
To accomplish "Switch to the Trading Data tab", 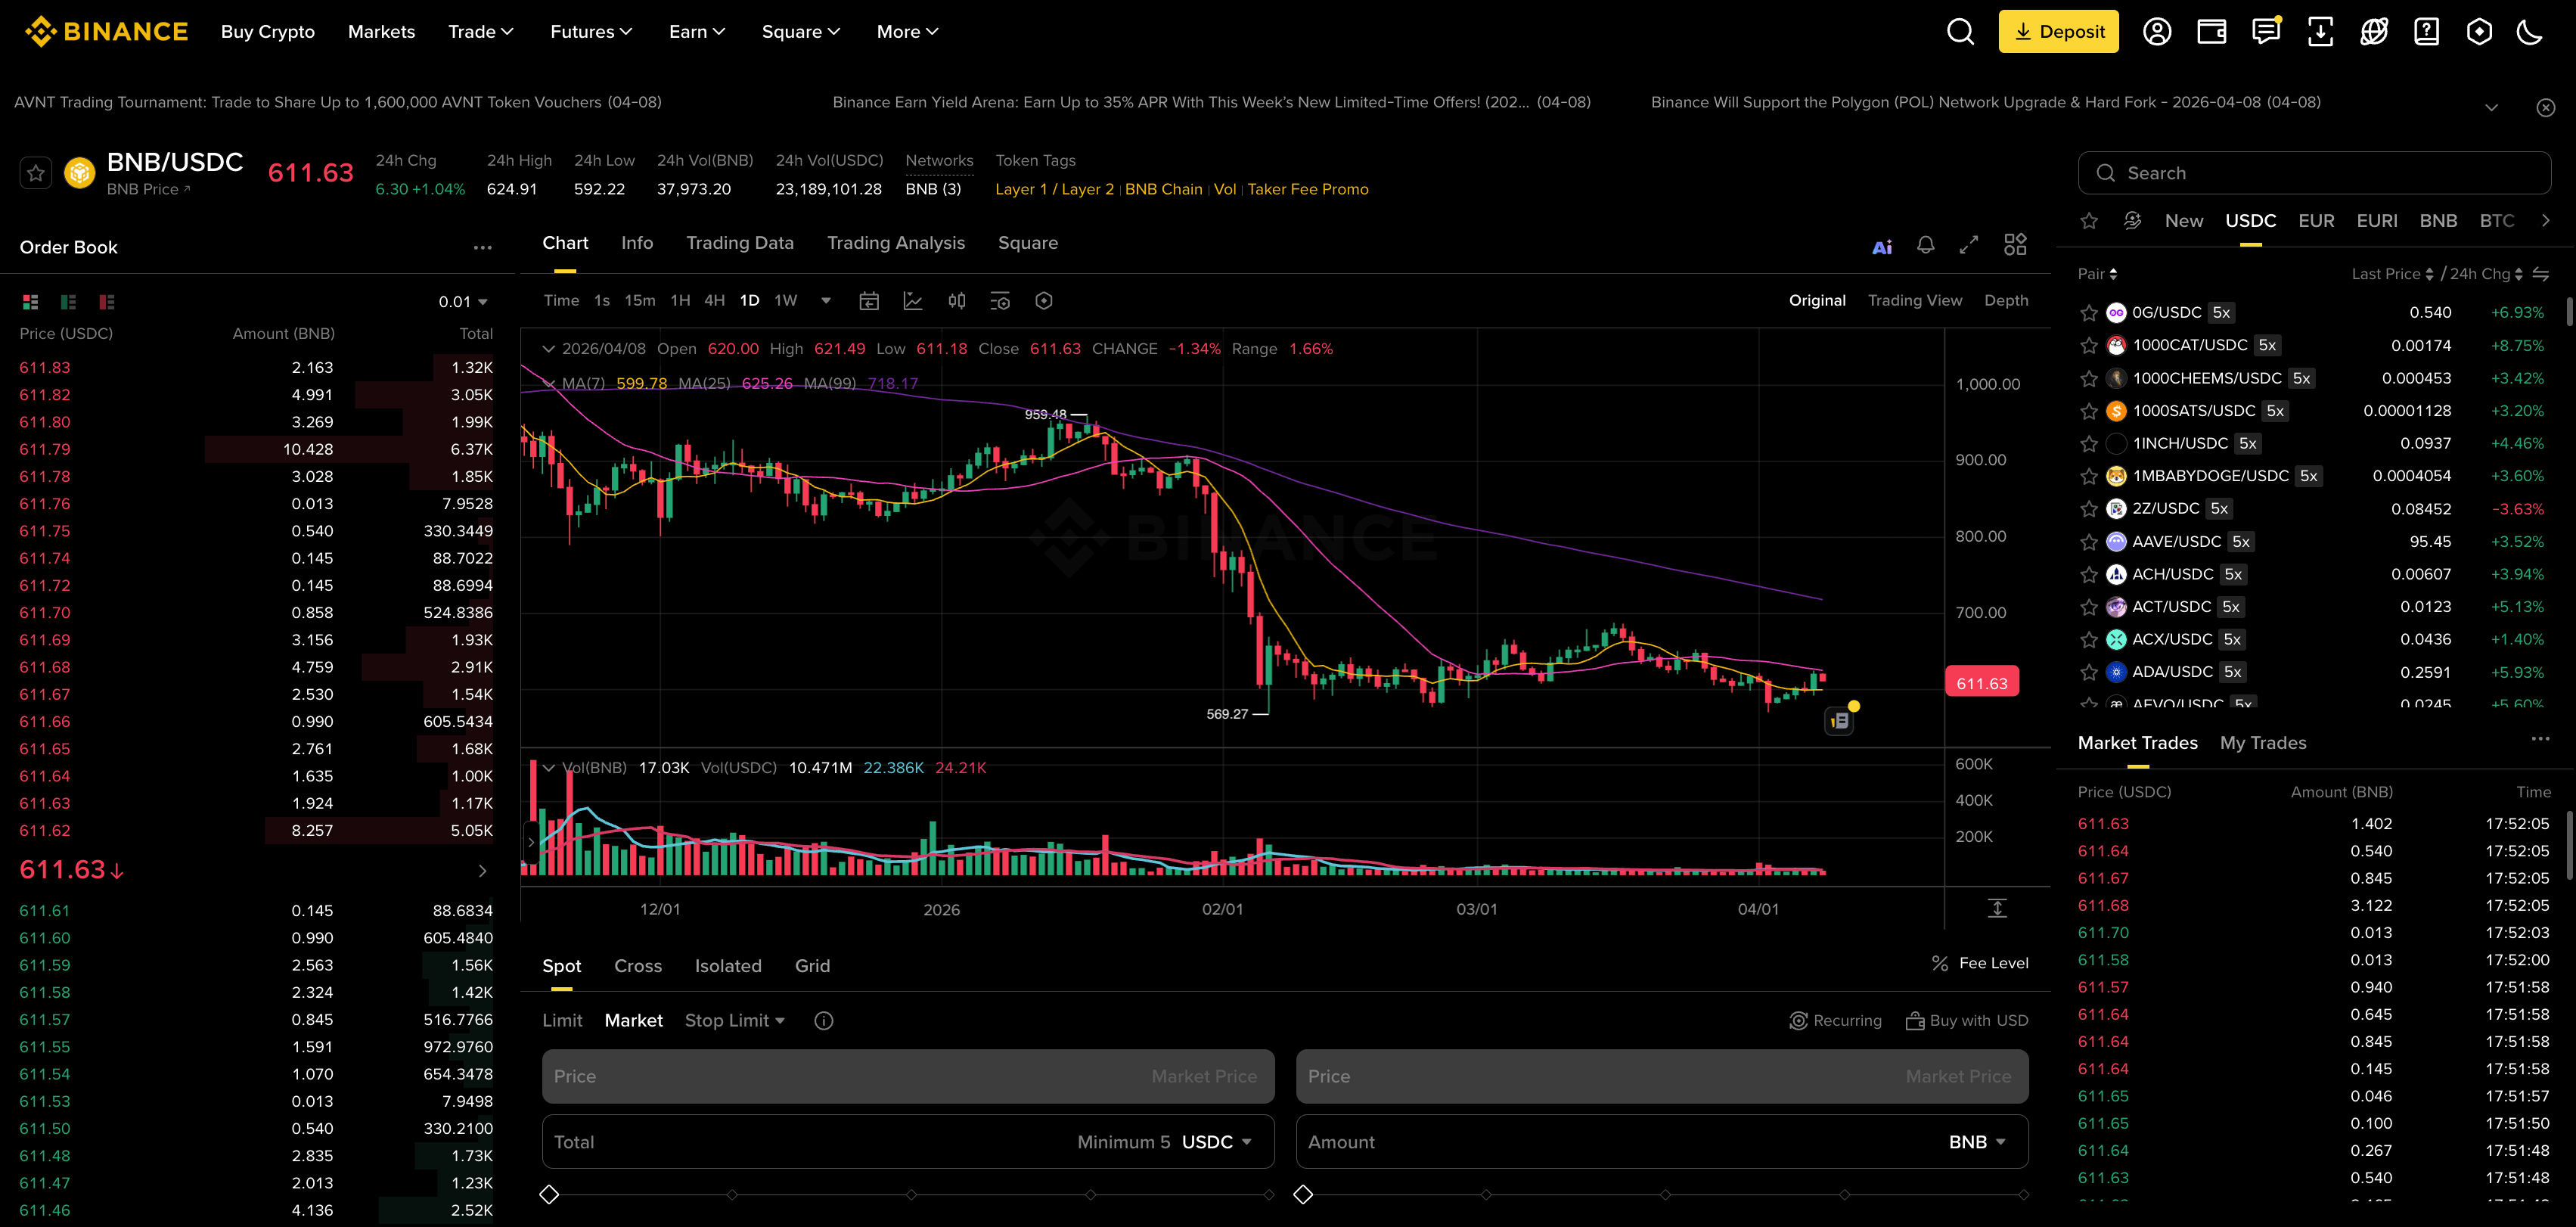I will click(x=739, y=243).
